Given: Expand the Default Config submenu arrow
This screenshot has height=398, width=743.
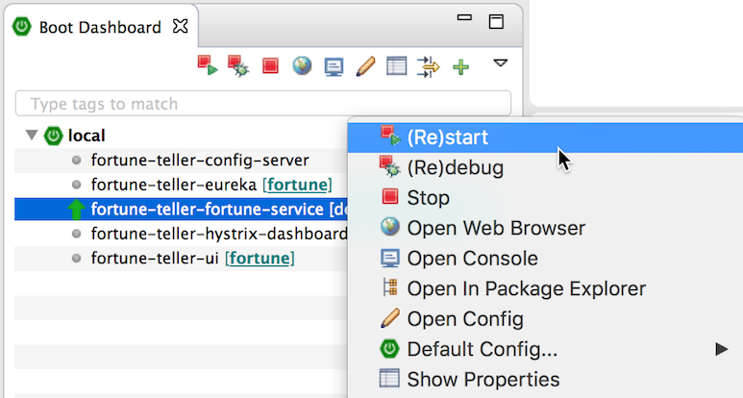Looking at the screenshot, I should pos(721,349).
